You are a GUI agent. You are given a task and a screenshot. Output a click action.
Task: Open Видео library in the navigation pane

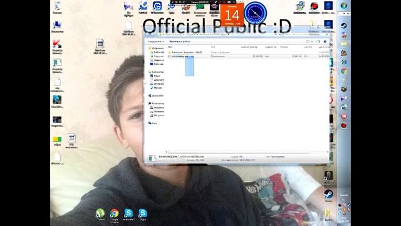(155, 76)
